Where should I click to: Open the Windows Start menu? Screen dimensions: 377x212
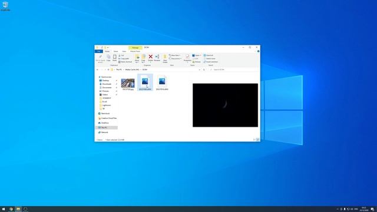4,209
